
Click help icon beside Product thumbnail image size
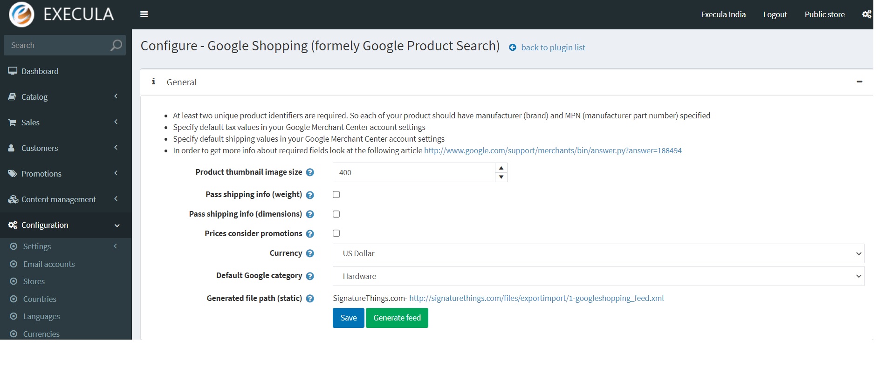click(x=310, y=172)
